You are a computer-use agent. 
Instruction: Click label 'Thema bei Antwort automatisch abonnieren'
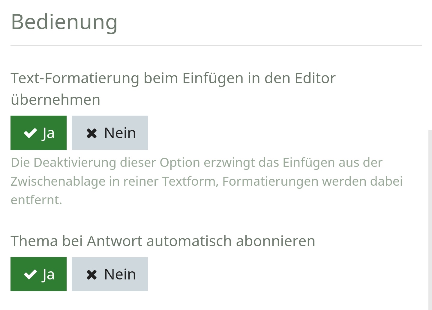[163, 241]
